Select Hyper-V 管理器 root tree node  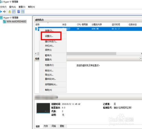click(x=11, y=18)
